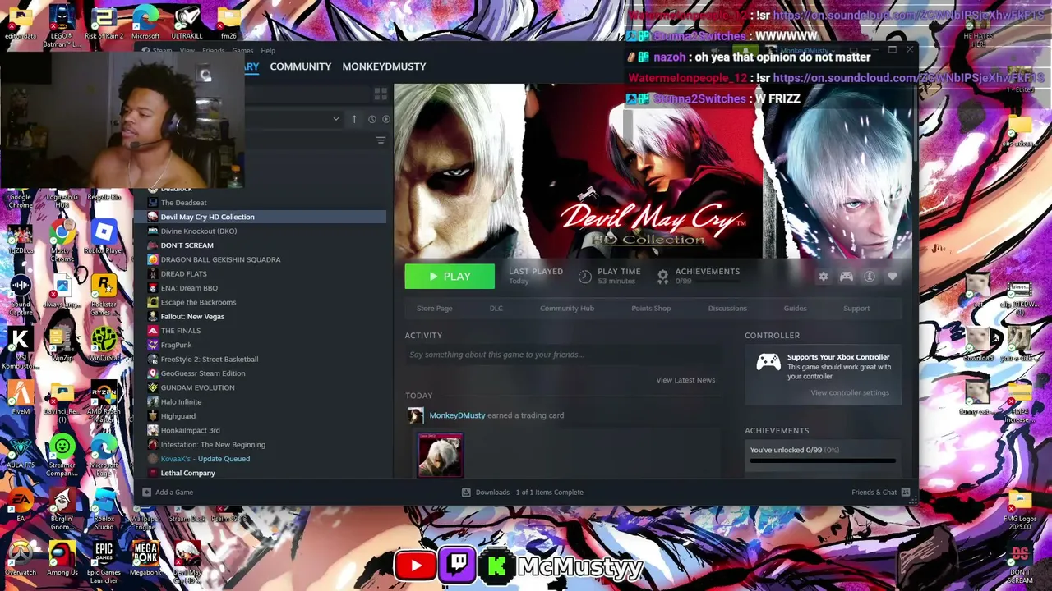1052x591 pixels.
Task: Open Overwatch desktop shortcut
Action: [x=21, y=558]
